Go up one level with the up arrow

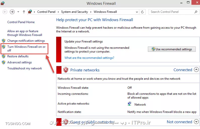pyautogui.click(x=24, y=12)
